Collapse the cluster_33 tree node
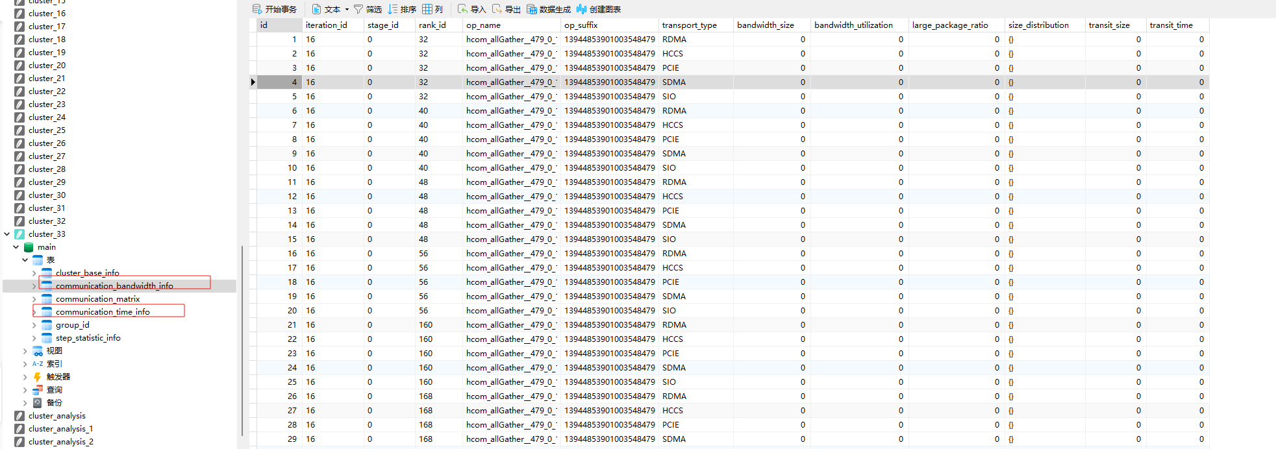Viewport: 1276px width, 449px height. tap(7, 234)
